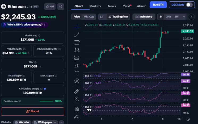Toggle DEX Mode switch
The image size is (198, 124).
point(189,5)
